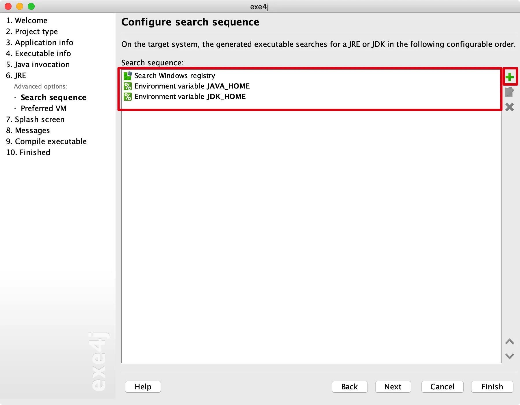Open step 5. Java invocation

click(x=38, y=65)
